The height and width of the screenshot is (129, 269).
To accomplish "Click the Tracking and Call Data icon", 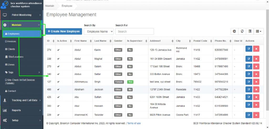I will pos(5,100).
